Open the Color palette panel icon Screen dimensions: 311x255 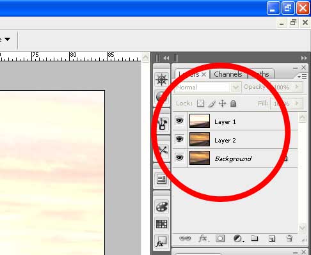[162, 206]
